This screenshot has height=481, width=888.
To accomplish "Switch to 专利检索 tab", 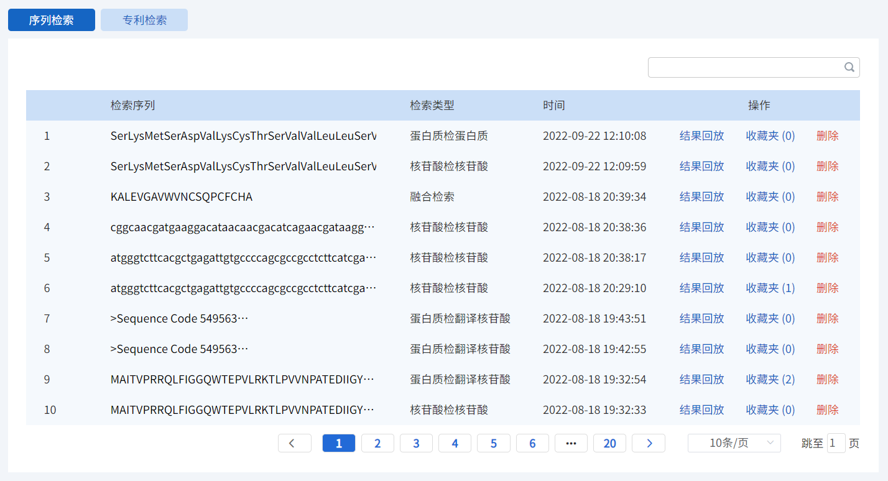I will 144,20.
